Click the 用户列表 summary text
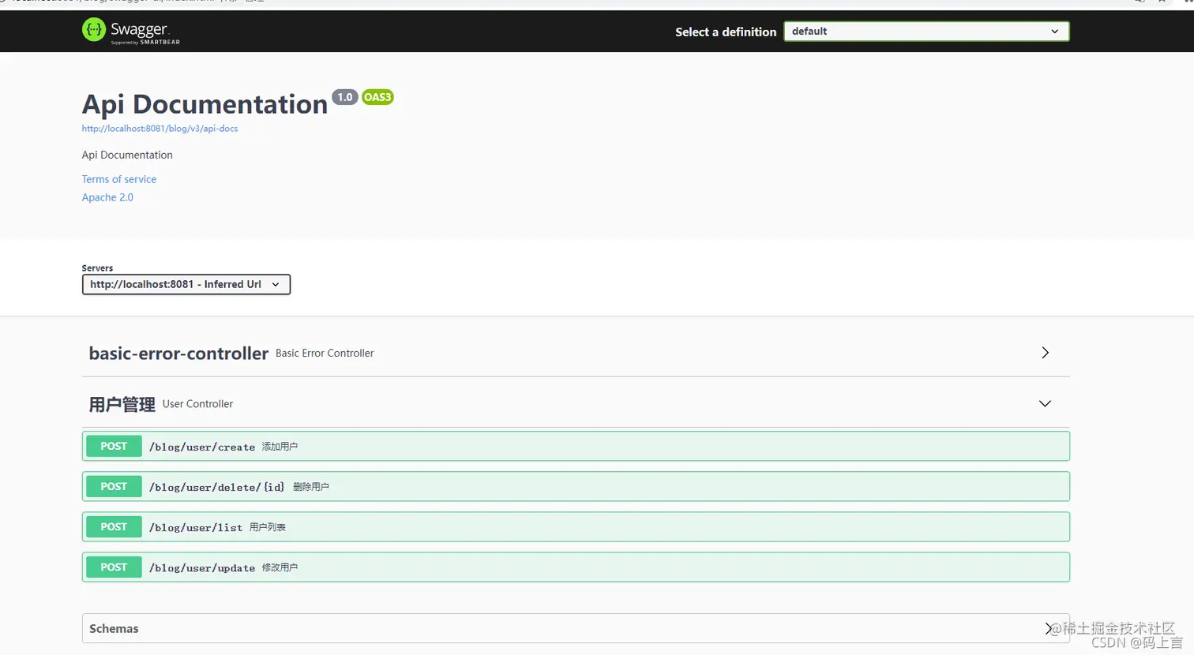Image resolution: width=1194 pixels, height=655 pixels. pos(268,527)
